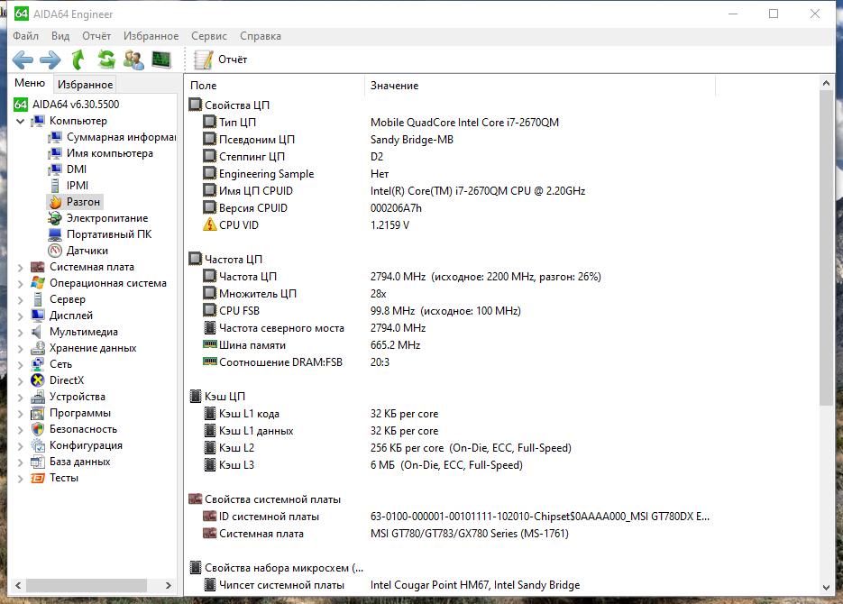Click the База данных icon
Viewport: 843px width, 604px height.
(x=38, y=462)
